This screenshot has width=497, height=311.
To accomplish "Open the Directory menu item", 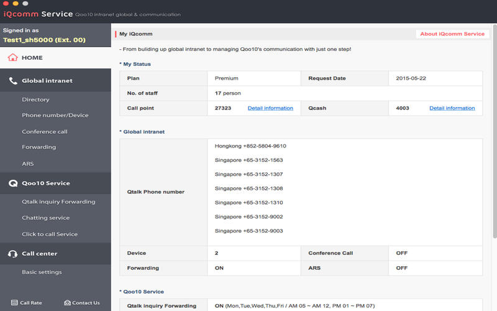I will 35,100.
